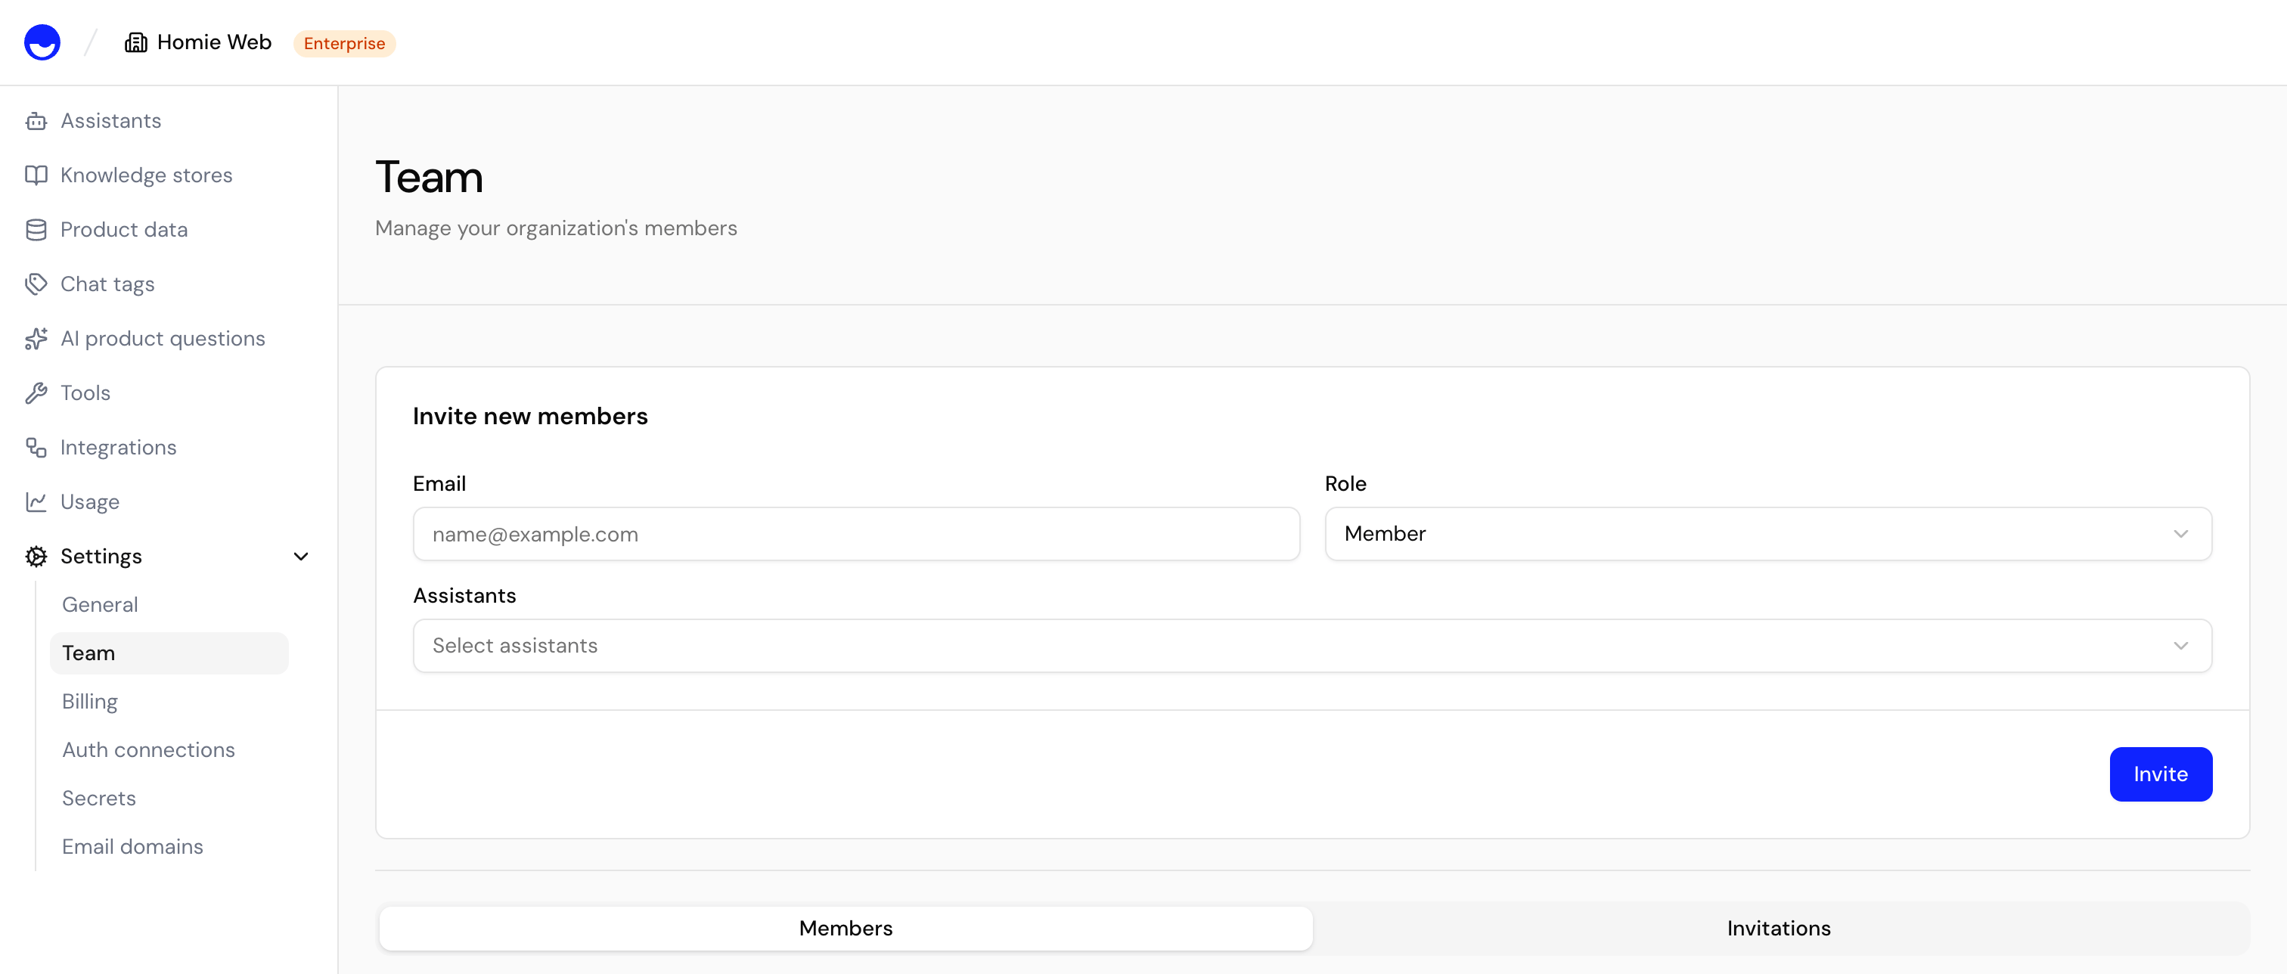Open Integrations page
The width and height of the screenshot is (2287, 974).
tap(118, 448)
